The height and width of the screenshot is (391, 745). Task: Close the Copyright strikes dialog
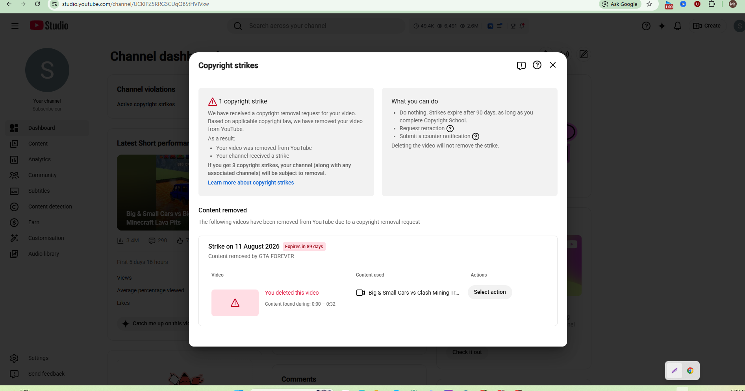coord(553,65)
